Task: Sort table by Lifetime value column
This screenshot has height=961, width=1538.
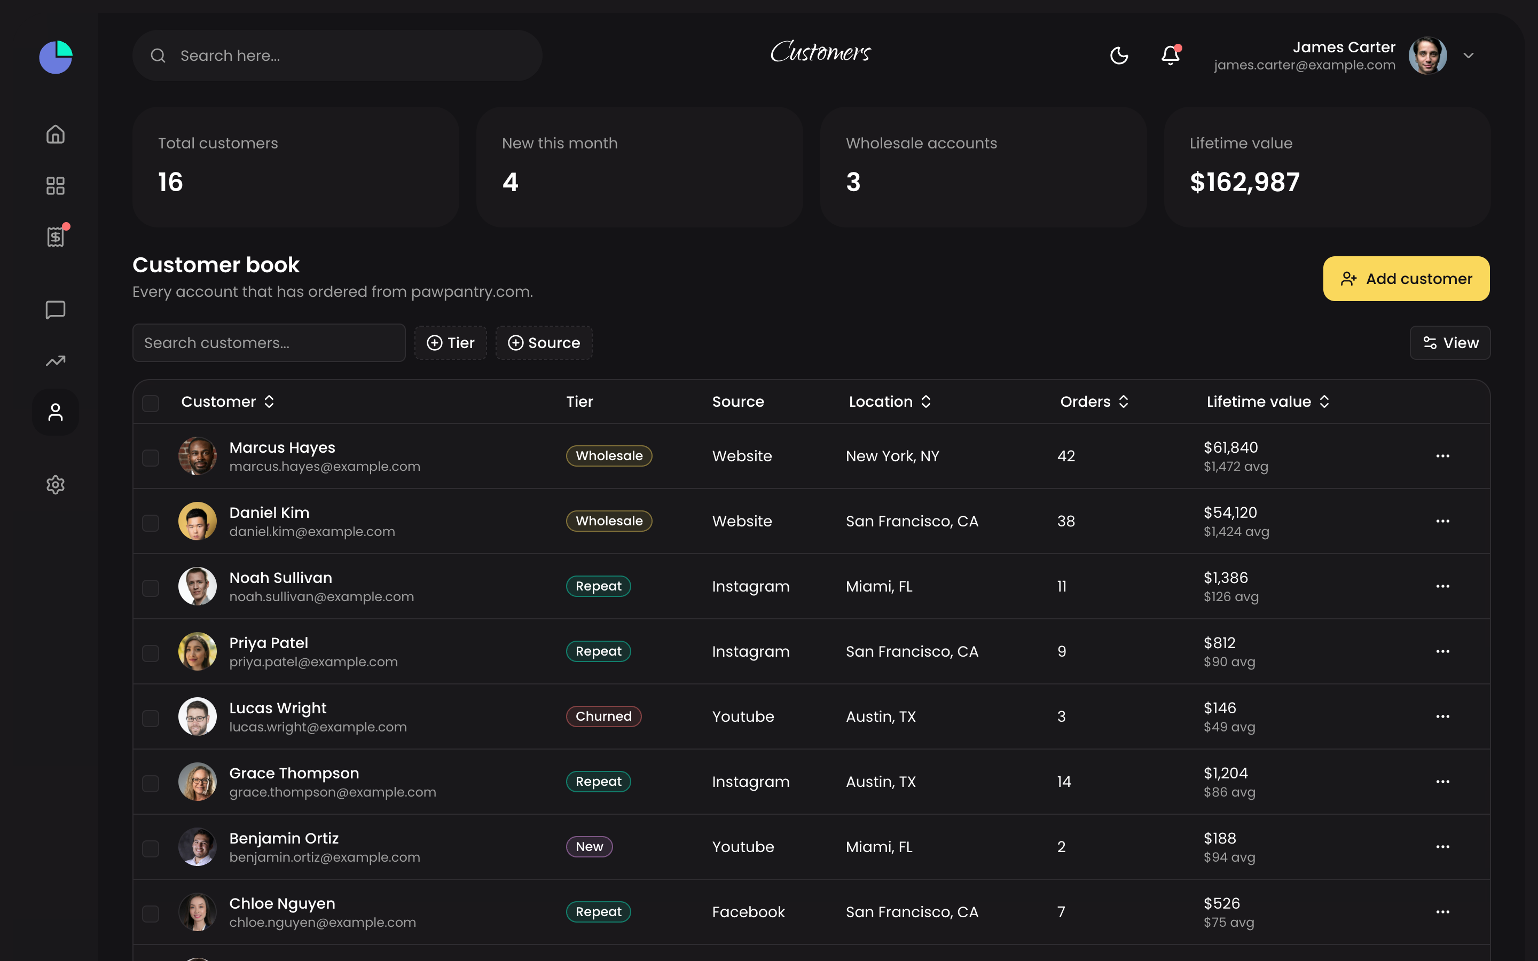Action: point(1268,401)
